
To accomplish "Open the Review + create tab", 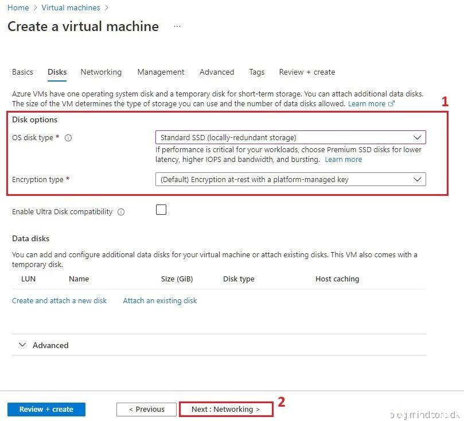I will pos(307,72).
